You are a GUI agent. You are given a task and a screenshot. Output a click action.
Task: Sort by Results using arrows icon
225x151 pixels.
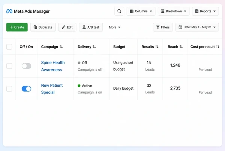tap(157, 47)
